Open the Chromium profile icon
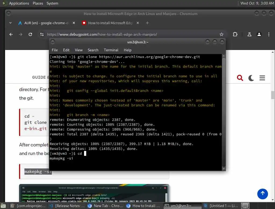This screenshot has width=275, height=209. (x=259, y=34)
